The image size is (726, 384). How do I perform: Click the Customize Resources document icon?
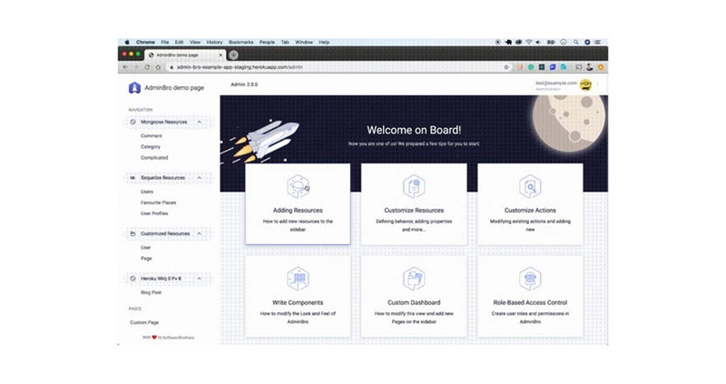point(414,187)
